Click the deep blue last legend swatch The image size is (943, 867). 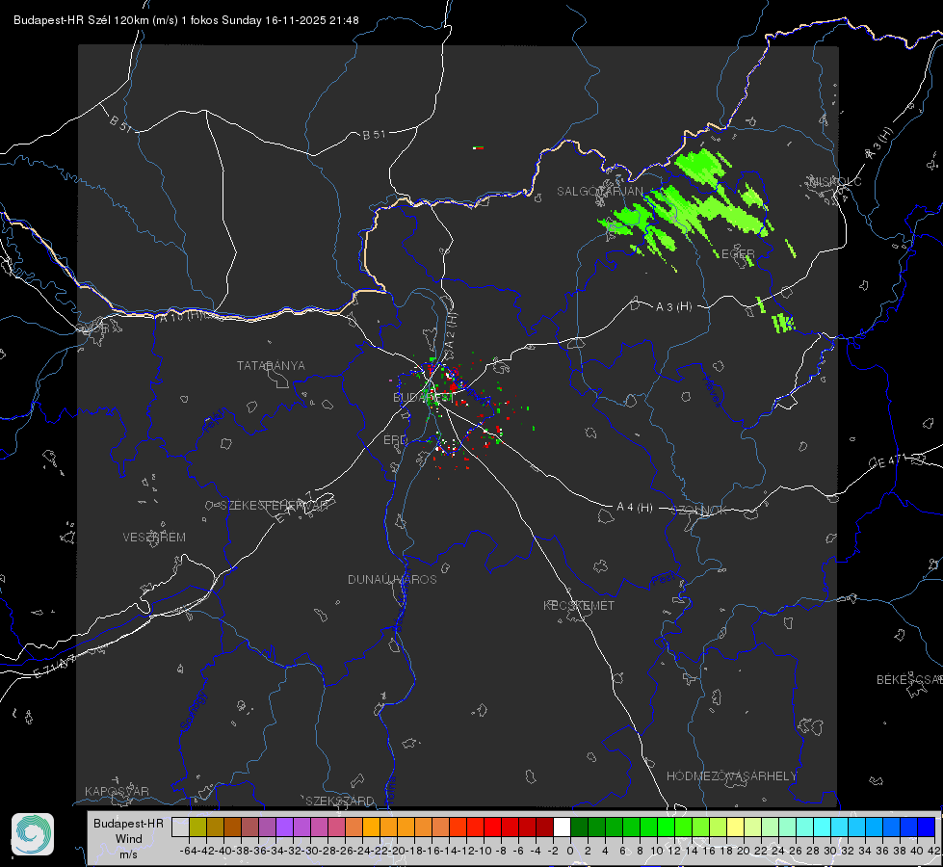[927, 828]
